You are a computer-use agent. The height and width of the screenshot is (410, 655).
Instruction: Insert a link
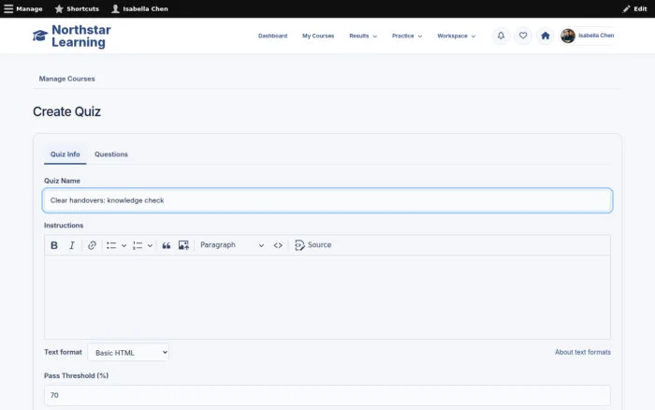(92, 245)
